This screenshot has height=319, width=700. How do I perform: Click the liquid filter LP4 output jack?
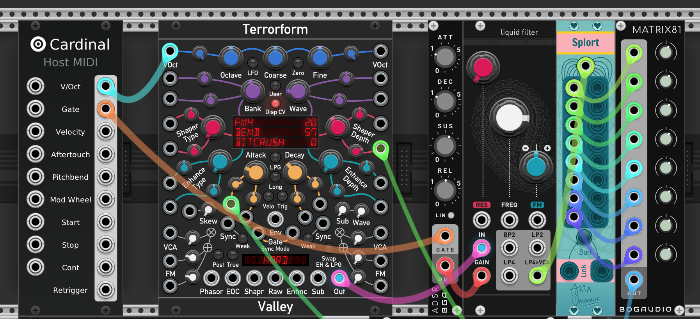tap(509, 276)
